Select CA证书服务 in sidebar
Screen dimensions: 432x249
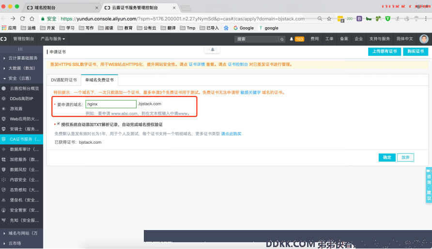pyautogui.click(x=21, y=139)
